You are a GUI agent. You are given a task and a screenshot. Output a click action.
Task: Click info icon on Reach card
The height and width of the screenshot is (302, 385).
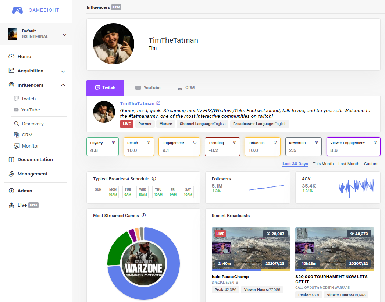pyautogui.click(x=149, y=142)
